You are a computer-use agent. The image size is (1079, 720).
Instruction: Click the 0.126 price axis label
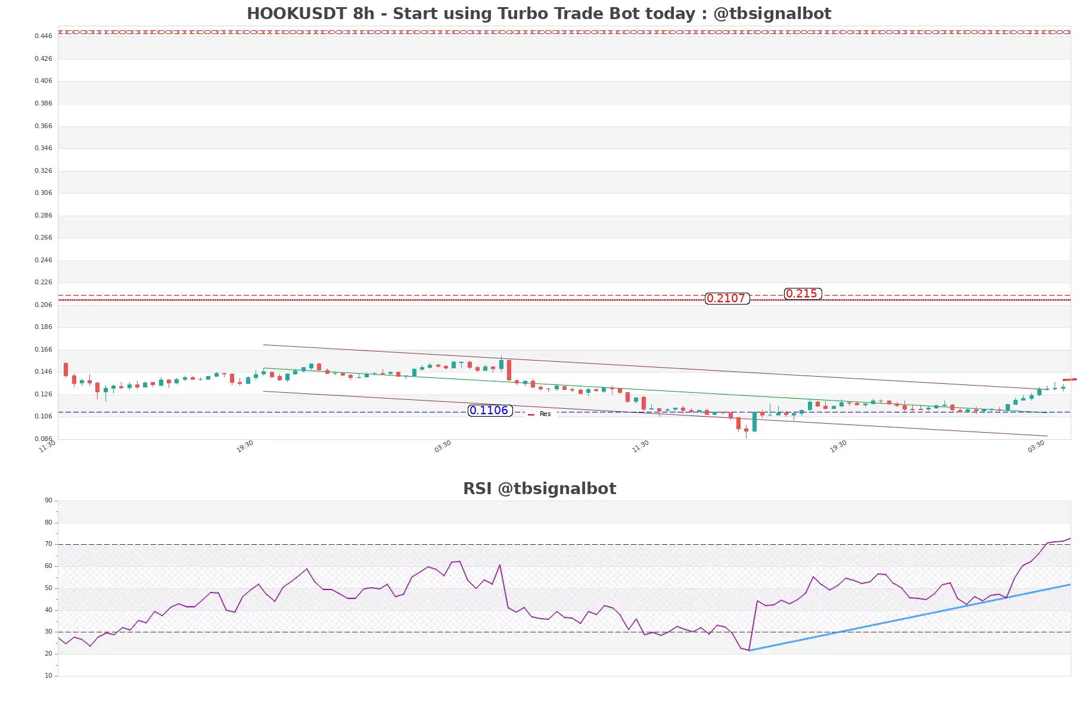43,394
